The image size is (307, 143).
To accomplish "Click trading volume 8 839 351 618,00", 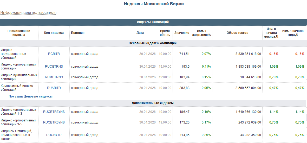I will (248, 54).
